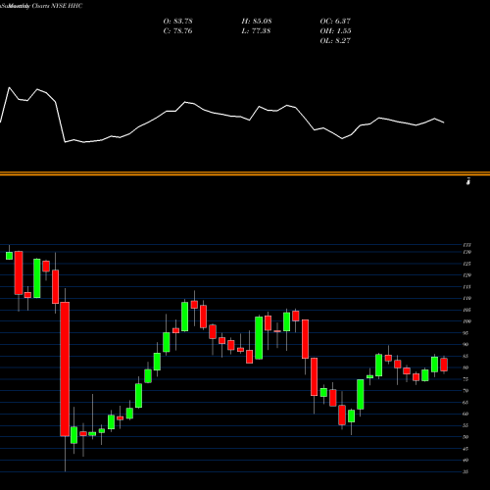Click the 45 price axis label

click(465, 449)
